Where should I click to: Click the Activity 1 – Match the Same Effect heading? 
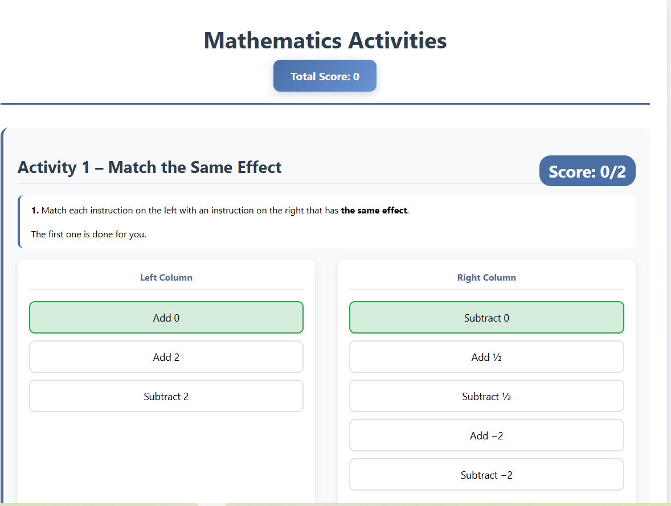tap(150, 167)
